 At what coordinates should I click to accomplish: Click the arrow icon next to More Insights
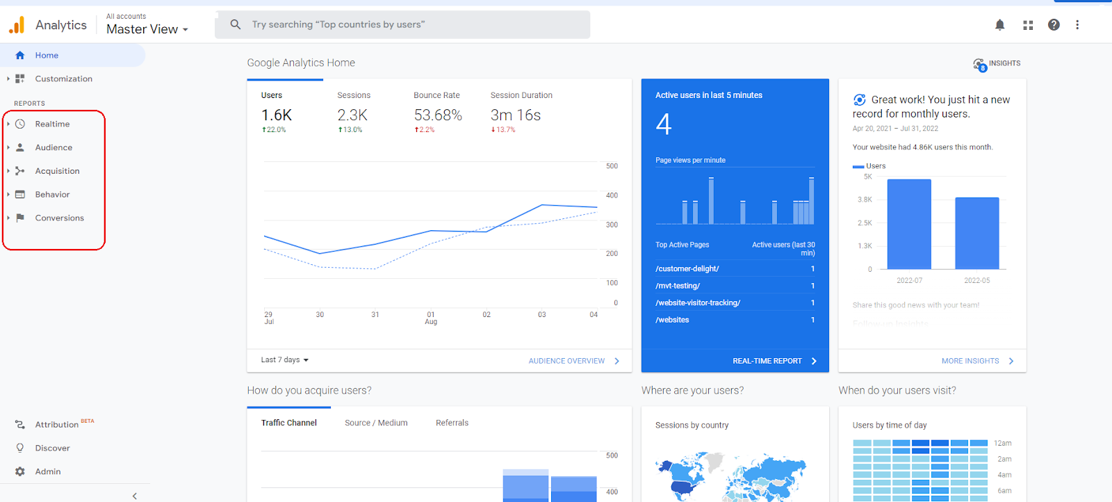coord(1011,362)
